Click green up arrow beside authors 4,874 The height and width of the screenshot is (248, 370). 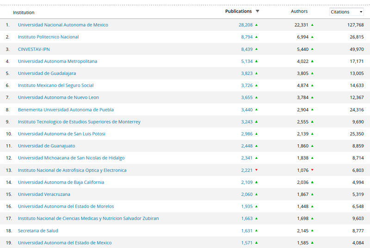coord(312,85)
